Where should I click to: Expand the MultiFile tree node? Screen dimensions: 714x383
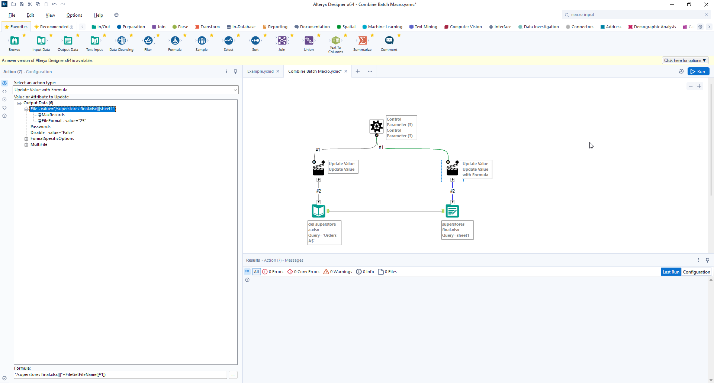(26, 145)
